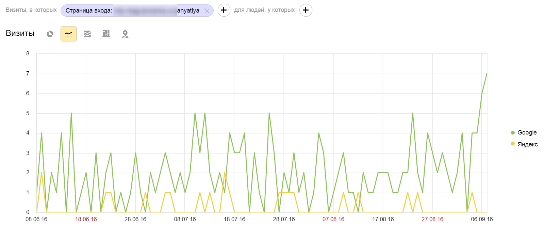The width and height of the screenshot is (544, 231).
Task: Click the 'Визиты' chart heading
Action: tap(20, 34)
